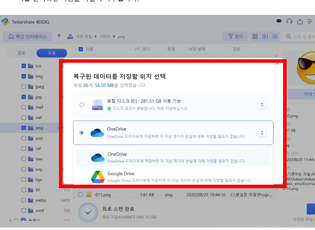315x230 pixels.
Task: Open the raf folder in tree
Action: point(38,149)
